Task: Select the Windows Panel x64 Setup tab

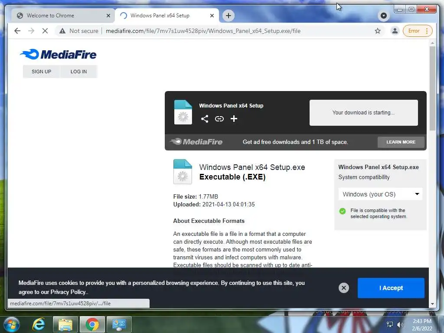Action: pyautogui.click(x=167, y=16)
